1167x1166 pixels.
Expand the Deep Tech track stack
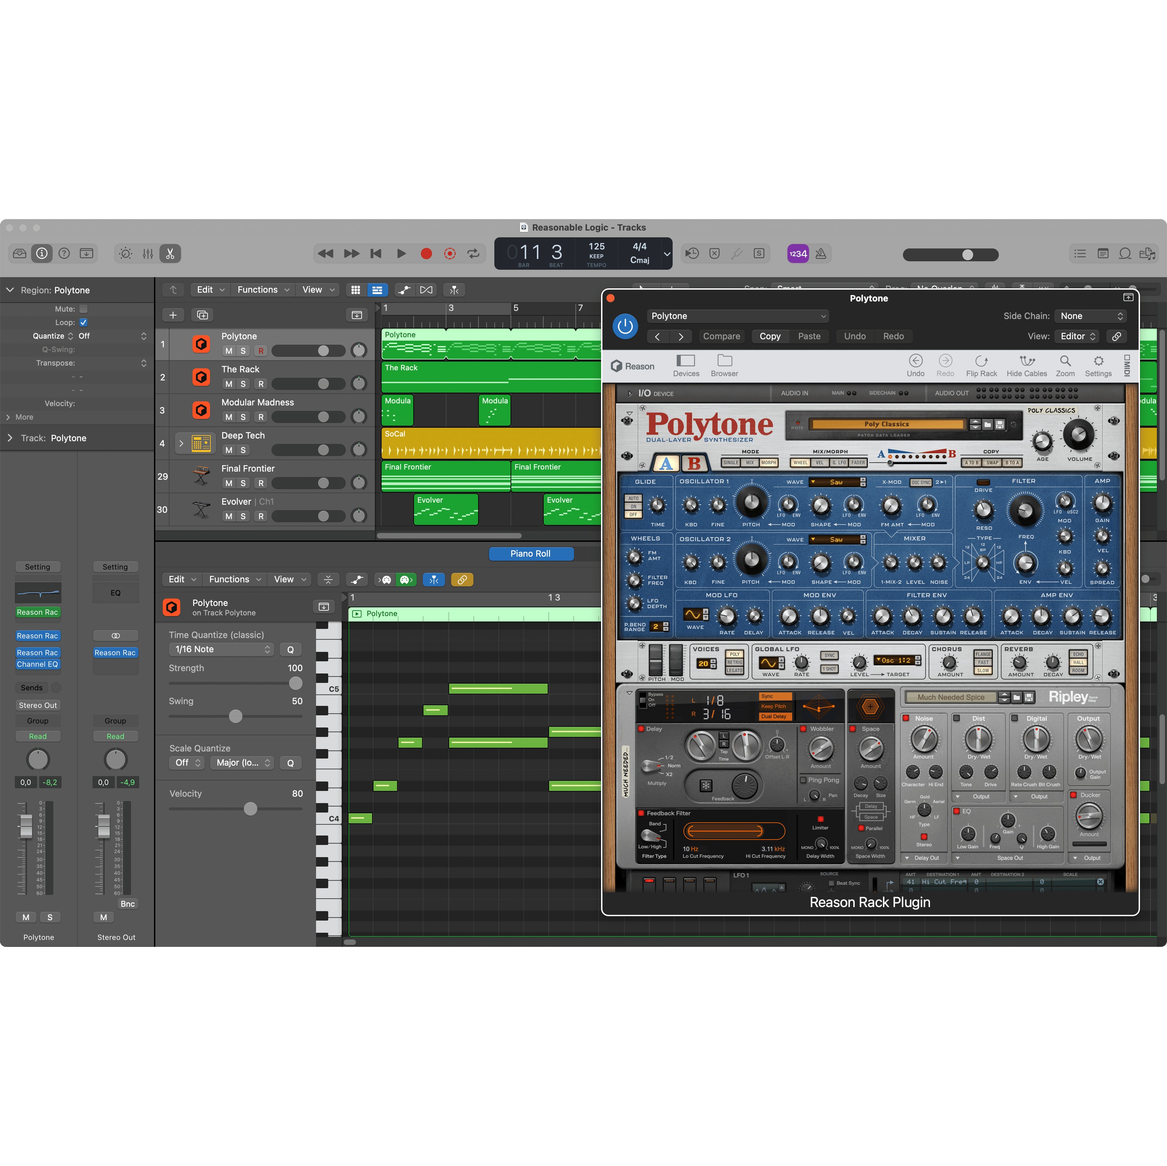point(181,443)
